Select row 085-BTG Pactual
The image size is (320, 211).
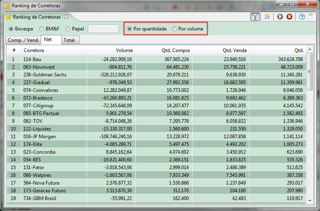(156, 113)
